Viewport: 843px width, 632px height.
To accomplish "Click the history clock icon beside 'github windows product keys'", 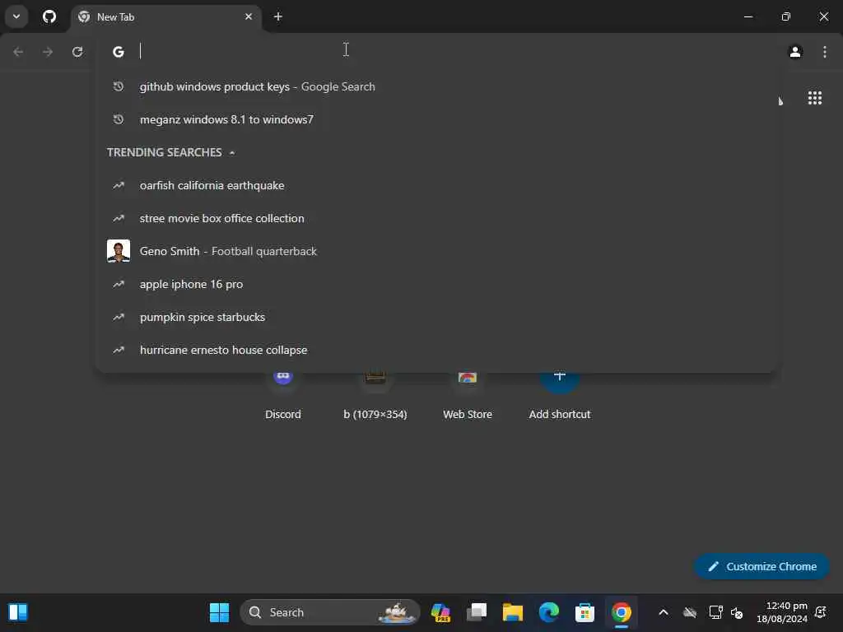I will [119, 86].
